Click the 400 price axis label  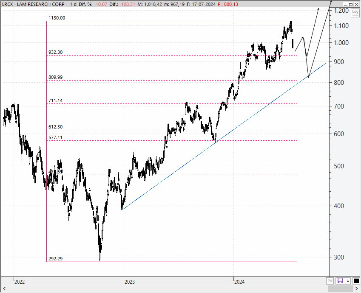(x=339, y=206)
